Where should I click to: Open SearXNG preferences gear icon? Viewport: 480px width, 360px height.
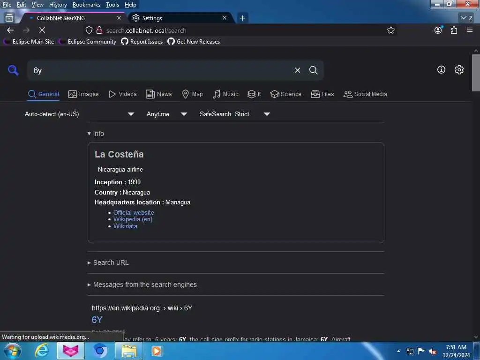(459, 70)
